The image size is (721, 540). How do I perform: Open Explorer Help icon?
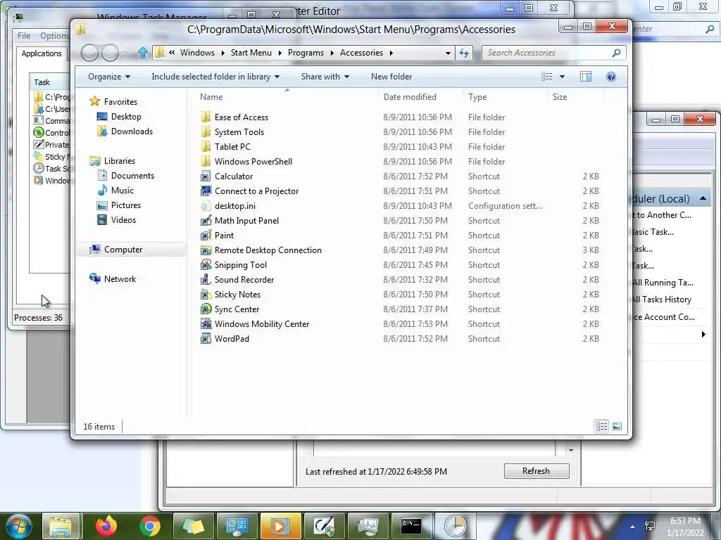(x=611, y=77)
